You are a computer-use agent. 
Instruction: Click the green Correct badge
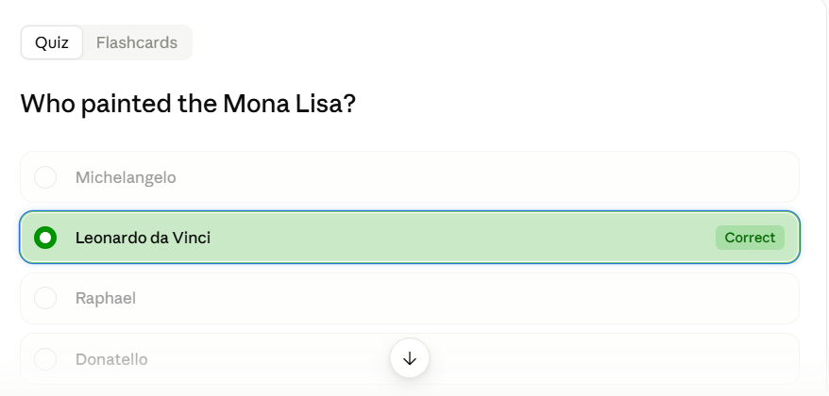tap(750, 238)
